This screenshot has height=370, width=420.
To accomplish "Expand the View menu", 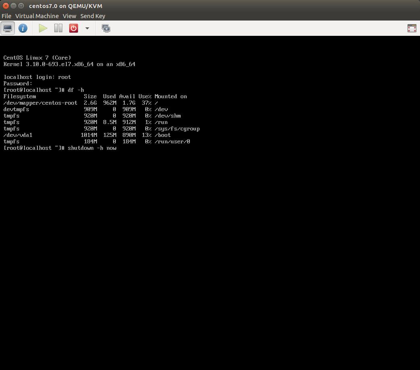I will 69,16.
